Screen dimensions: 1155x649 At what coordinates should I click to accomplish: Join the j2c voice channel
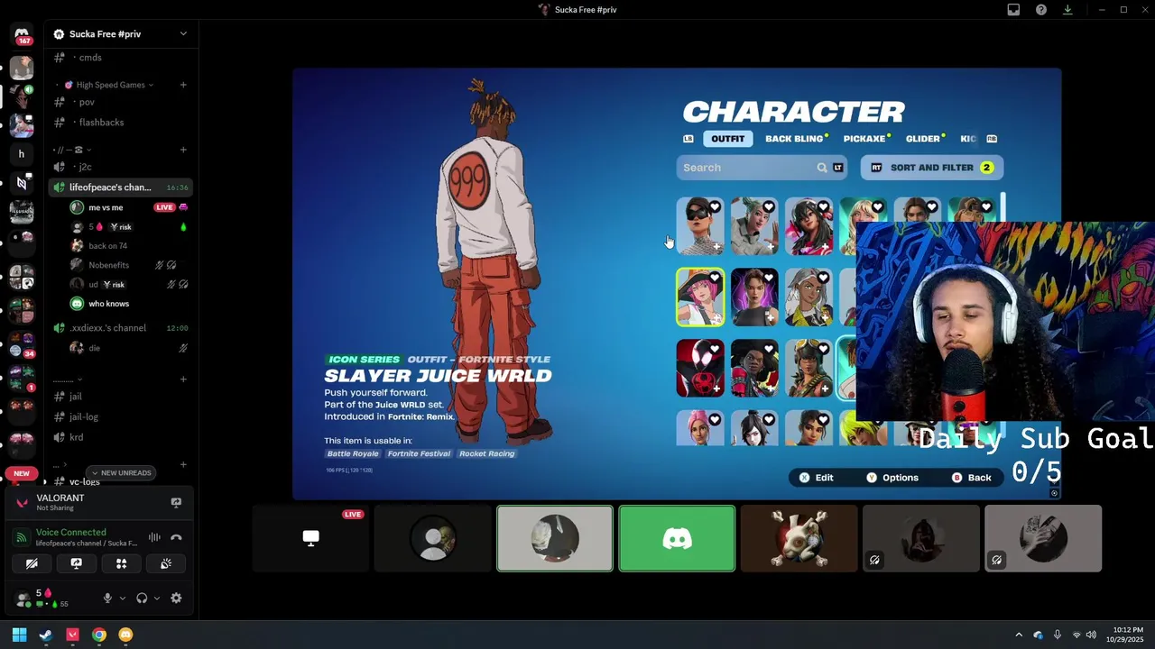[121, 167]
